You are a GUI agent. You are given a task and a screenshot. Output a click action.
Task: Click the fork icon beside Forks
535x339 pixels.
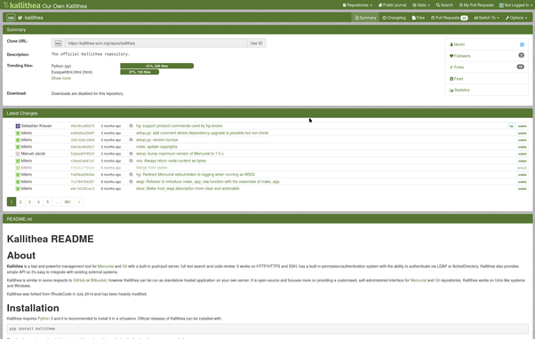451,67
